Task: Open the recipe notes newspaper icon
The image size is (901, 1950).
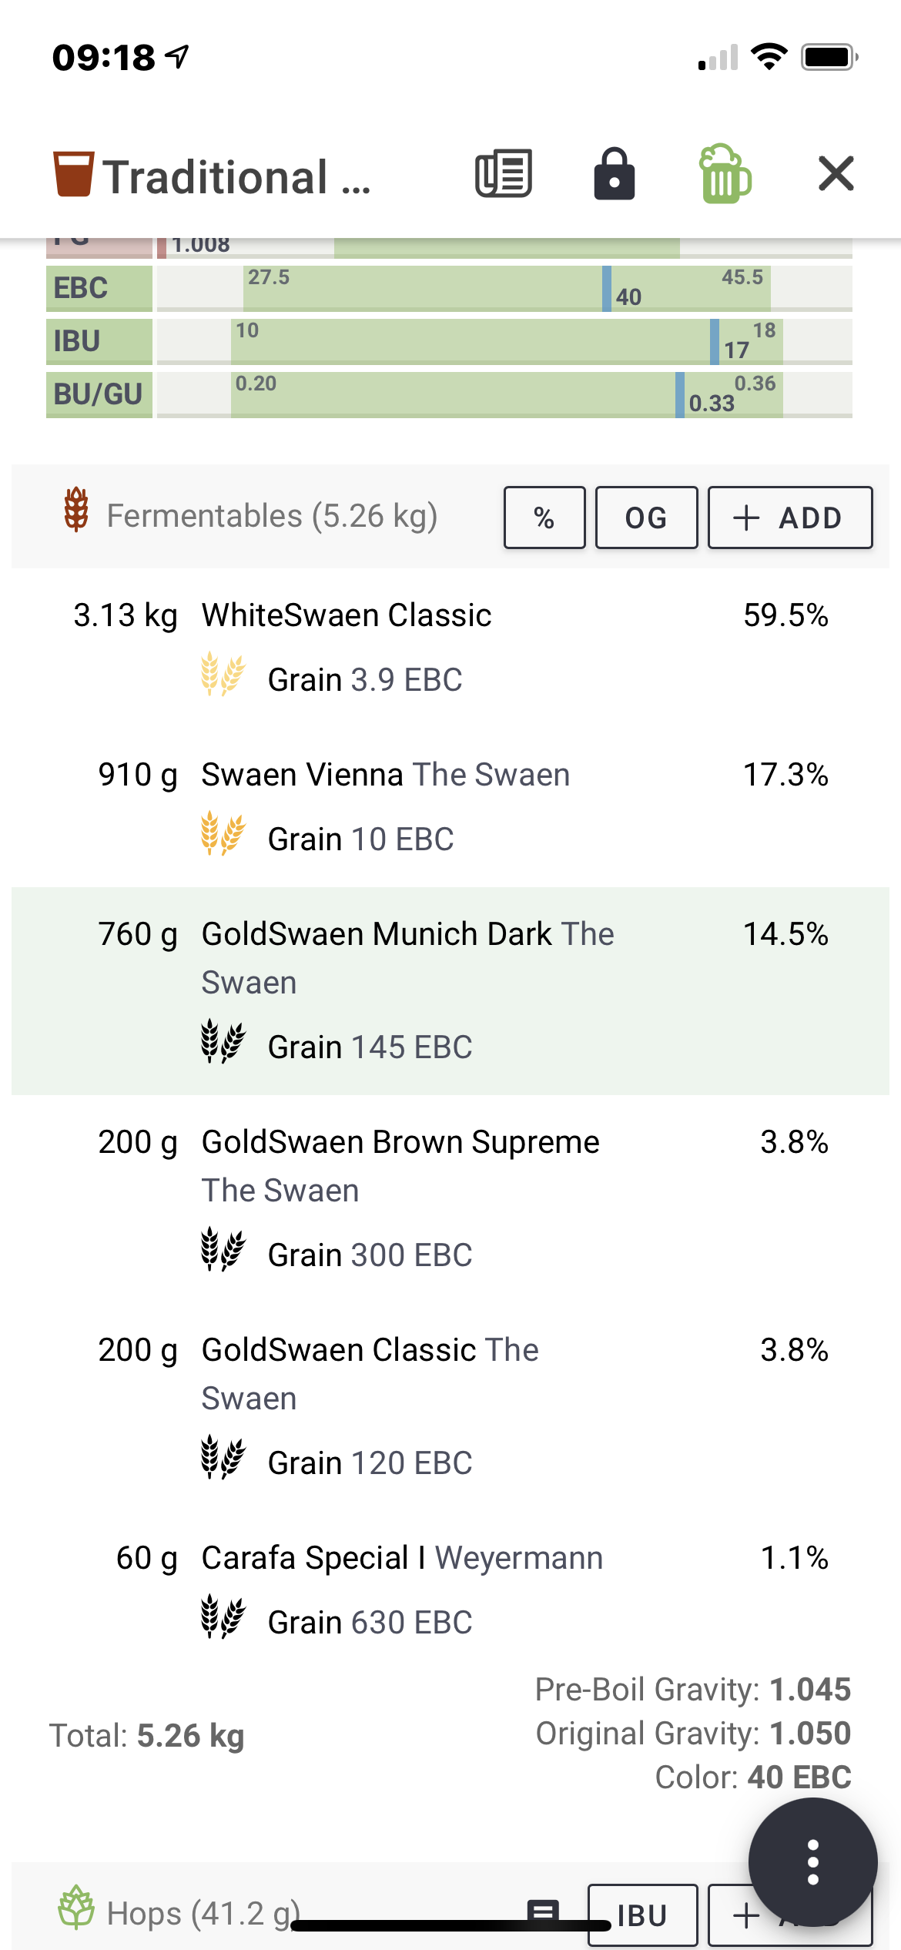Action: tap(504, 173)
